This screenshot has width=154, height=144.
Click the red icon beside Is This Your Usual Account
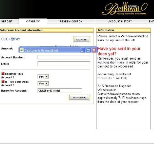(x=3, y=81)
